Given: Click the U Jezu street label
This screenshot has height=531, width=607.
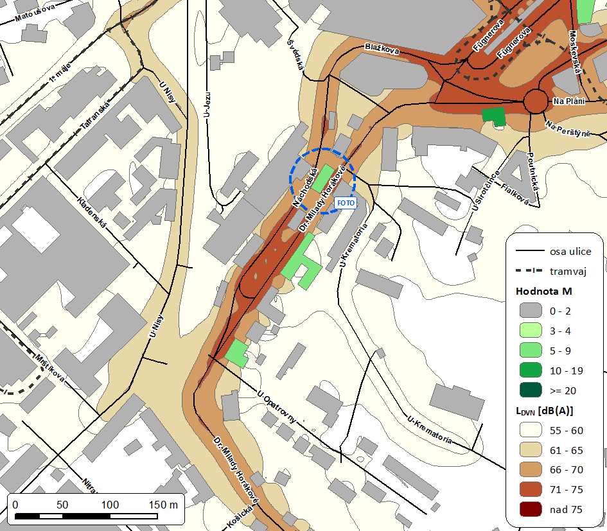Looking at the screenshot, I should pyautogui.click(x=207, y=105).
